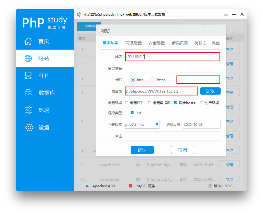Click 管理 for row 10 www.oa.com

pyautogui.click(x=229, y=179)
